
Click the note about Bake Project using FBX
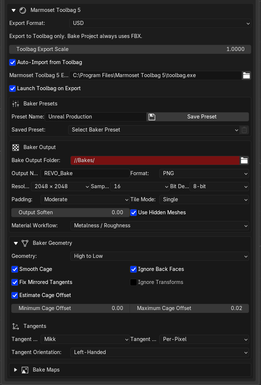(76, 37)
